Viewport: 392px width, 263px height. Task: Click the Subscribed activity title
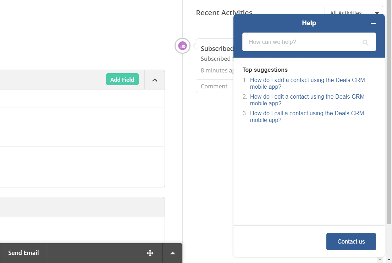pyautogui.click(x=217, y=48)
